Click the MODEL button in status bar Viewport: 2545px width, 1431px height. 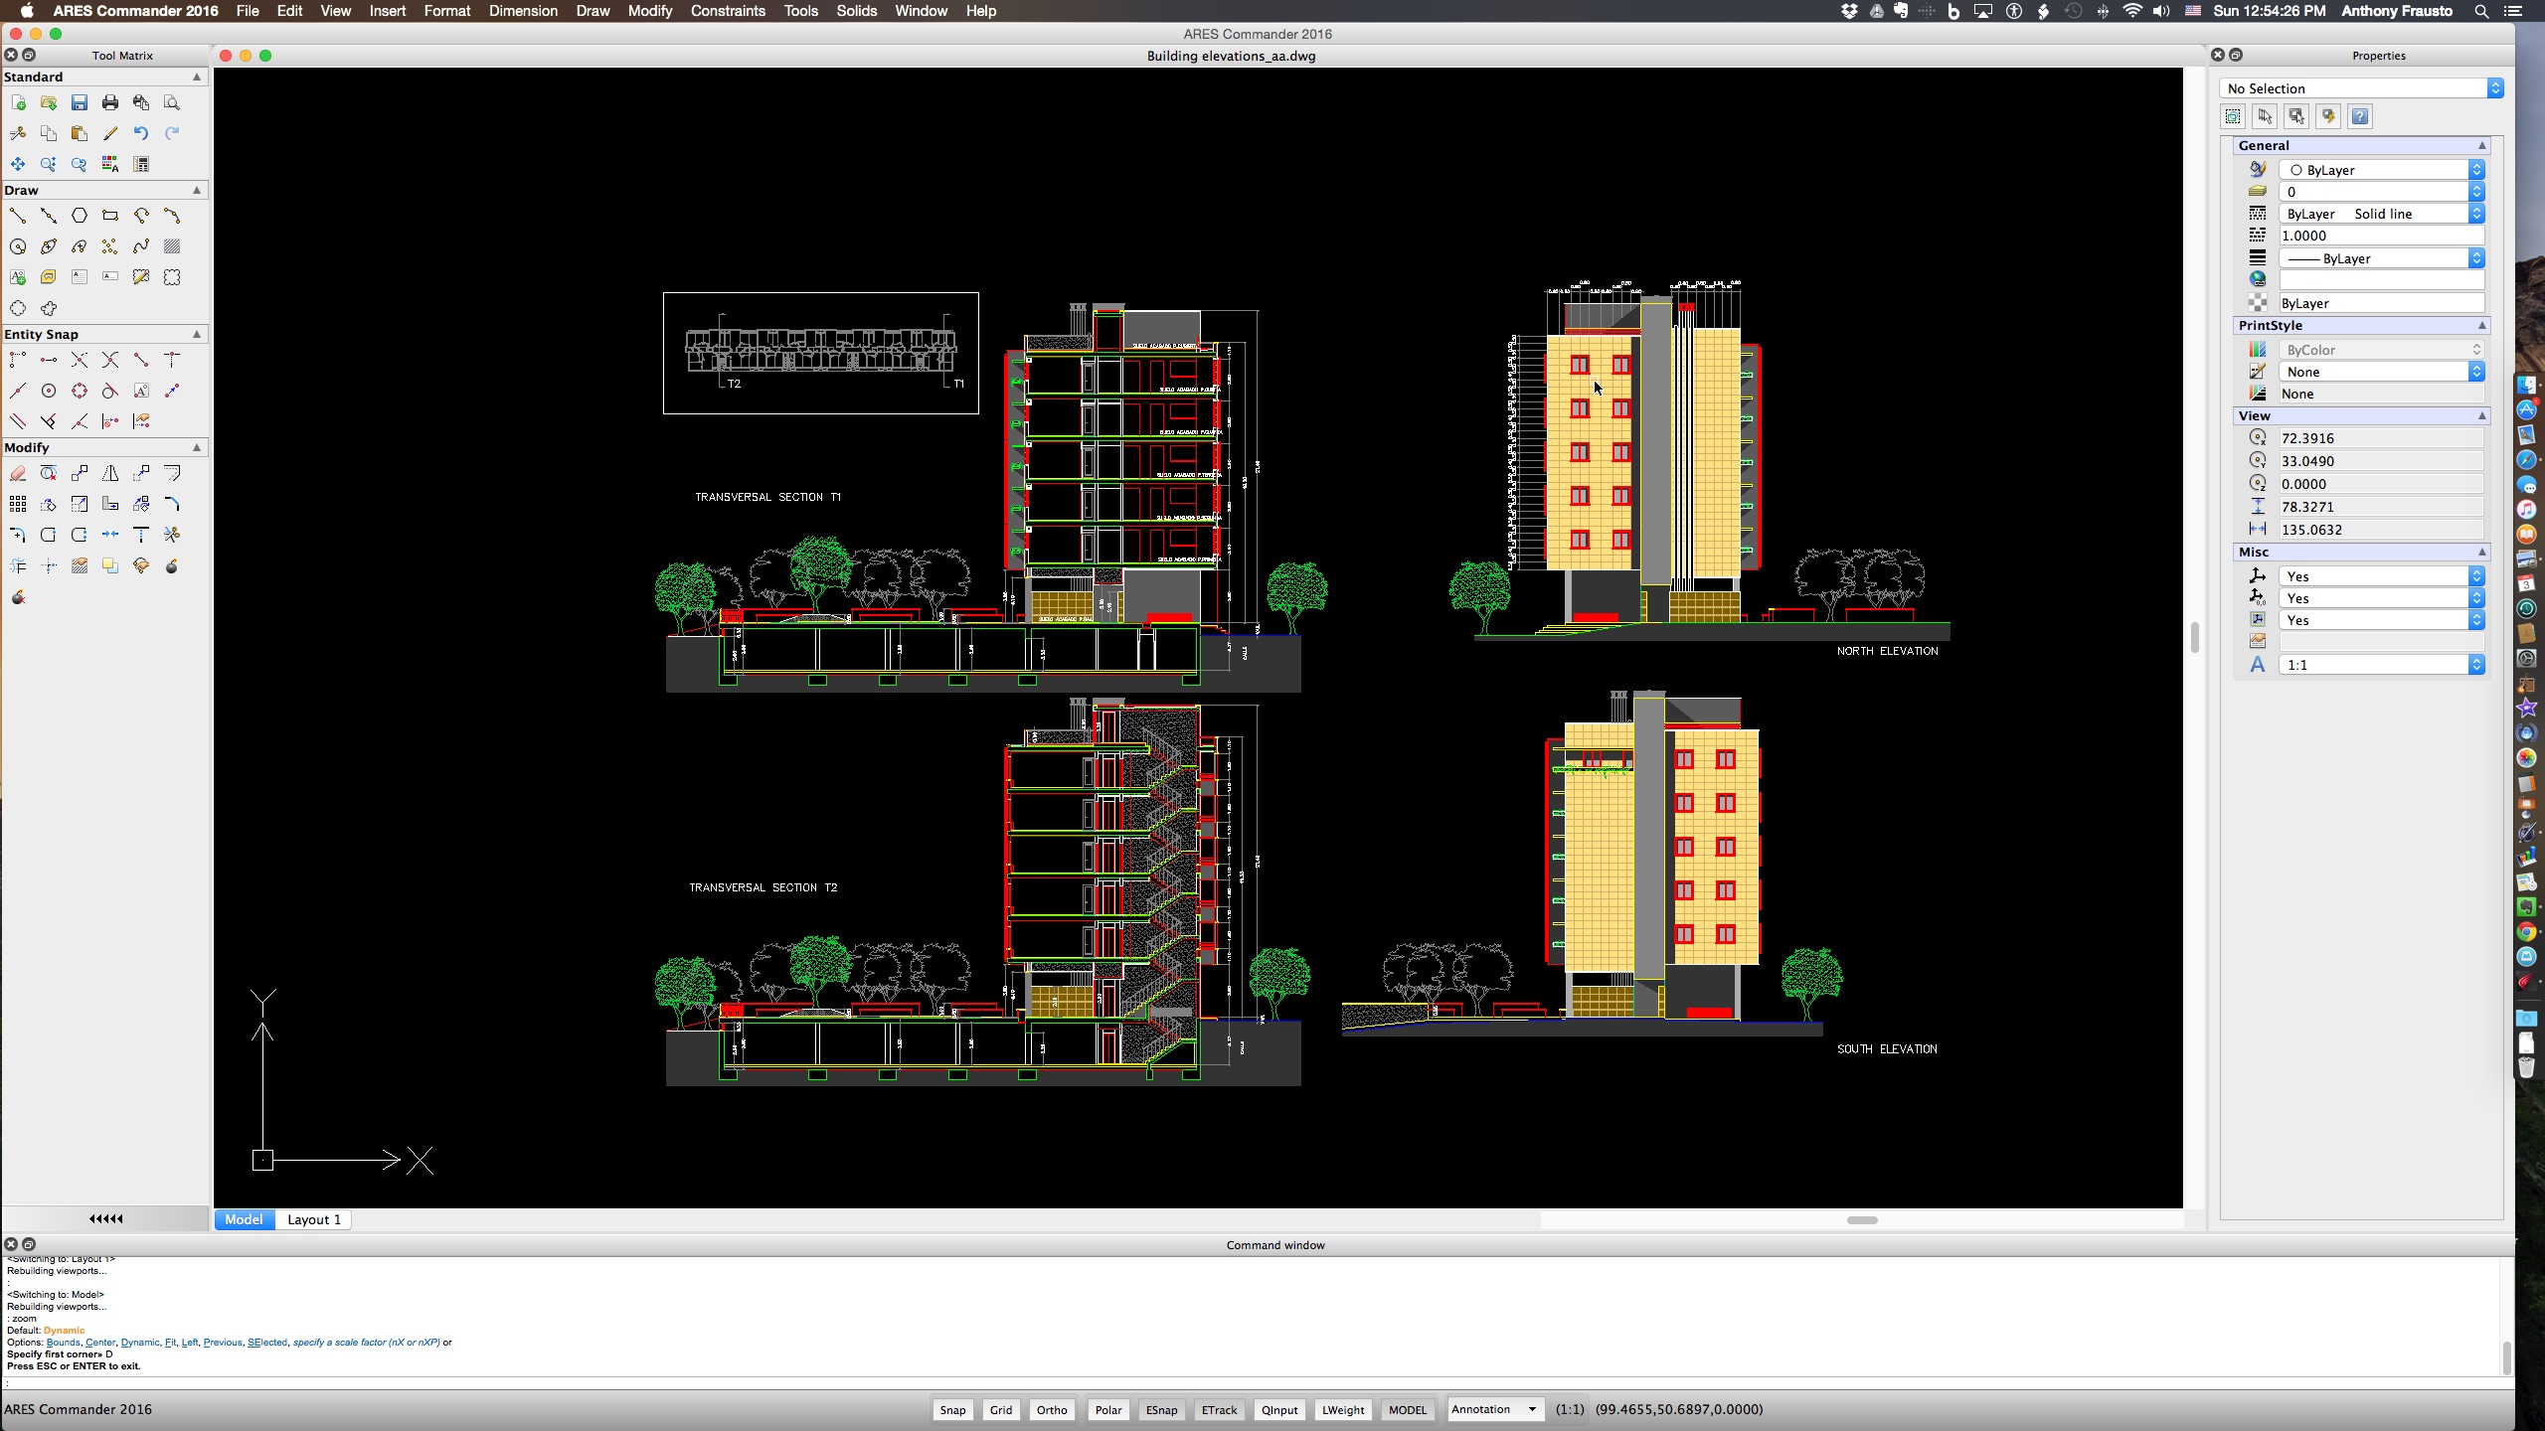pyautogui.click(x=1407, y=1410)
